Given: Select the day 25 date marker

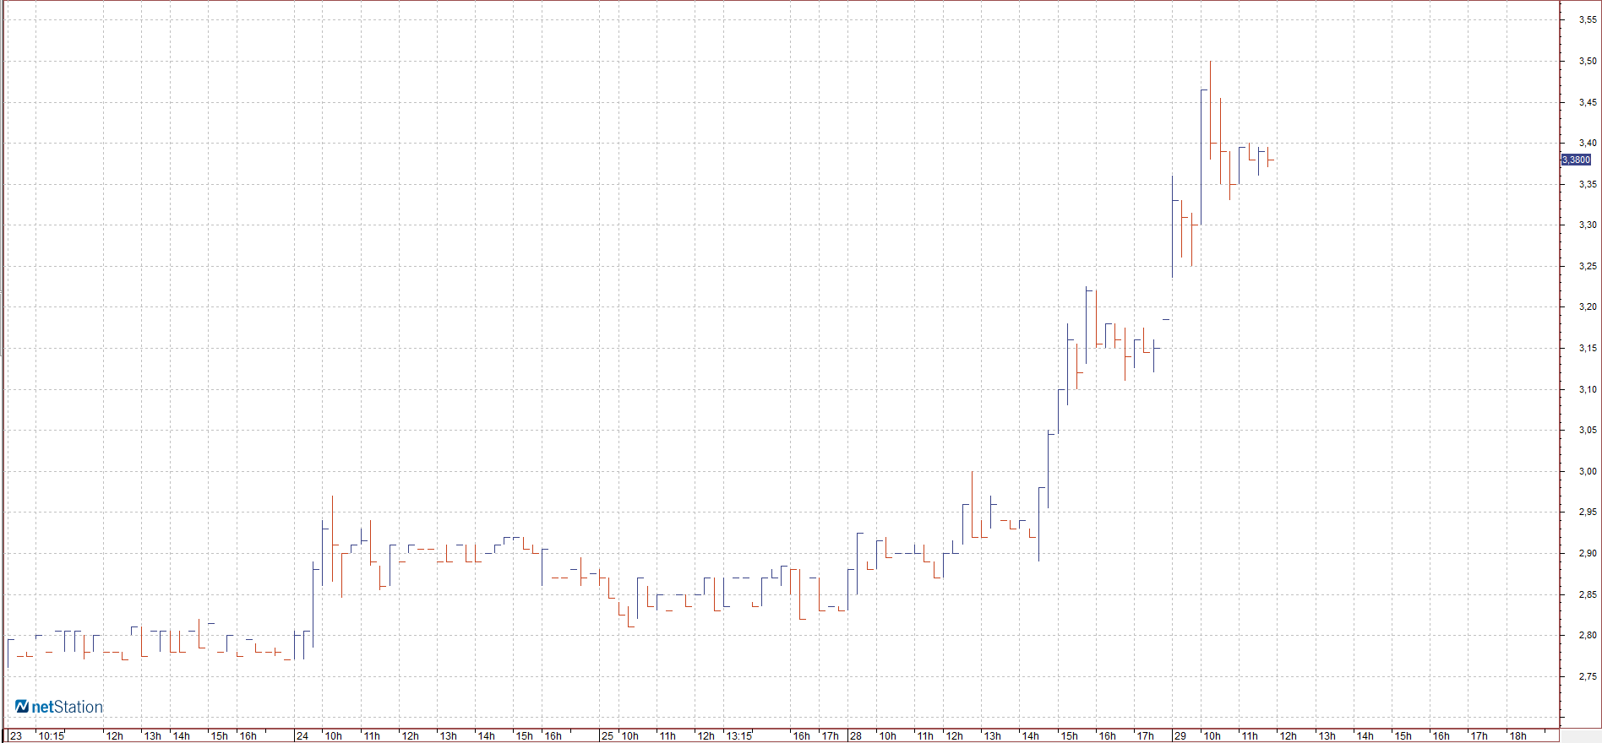Looking at the screenshot, I should pos(608,736).
